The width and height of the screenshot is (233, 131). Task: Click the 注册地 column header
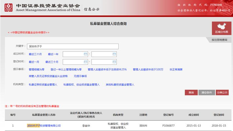(143, 115)
